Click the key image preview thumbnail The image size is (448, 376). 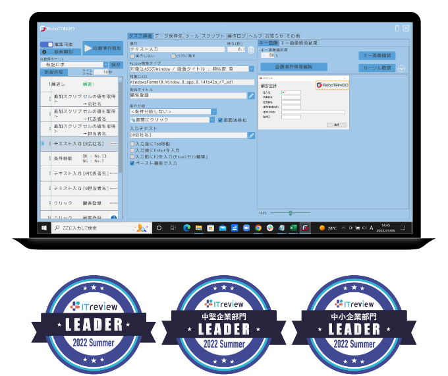(x=304, y=102)
